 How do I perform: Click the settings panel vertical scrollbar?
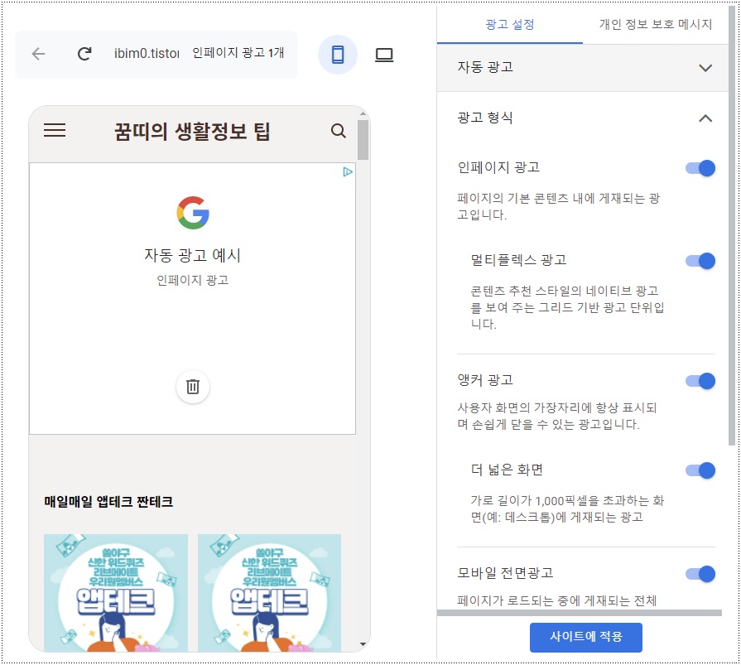732,227
